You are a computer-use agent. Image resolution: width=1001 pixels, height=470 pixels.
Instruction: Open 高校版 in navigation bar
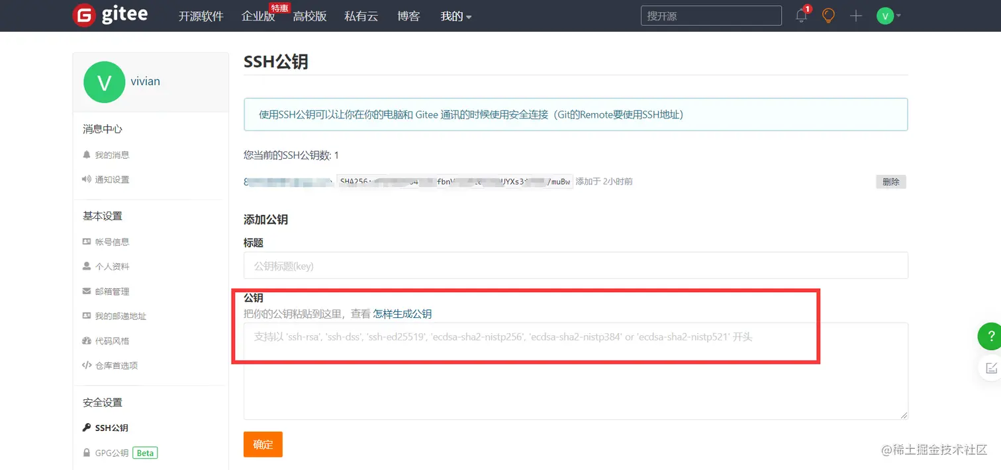310,16
